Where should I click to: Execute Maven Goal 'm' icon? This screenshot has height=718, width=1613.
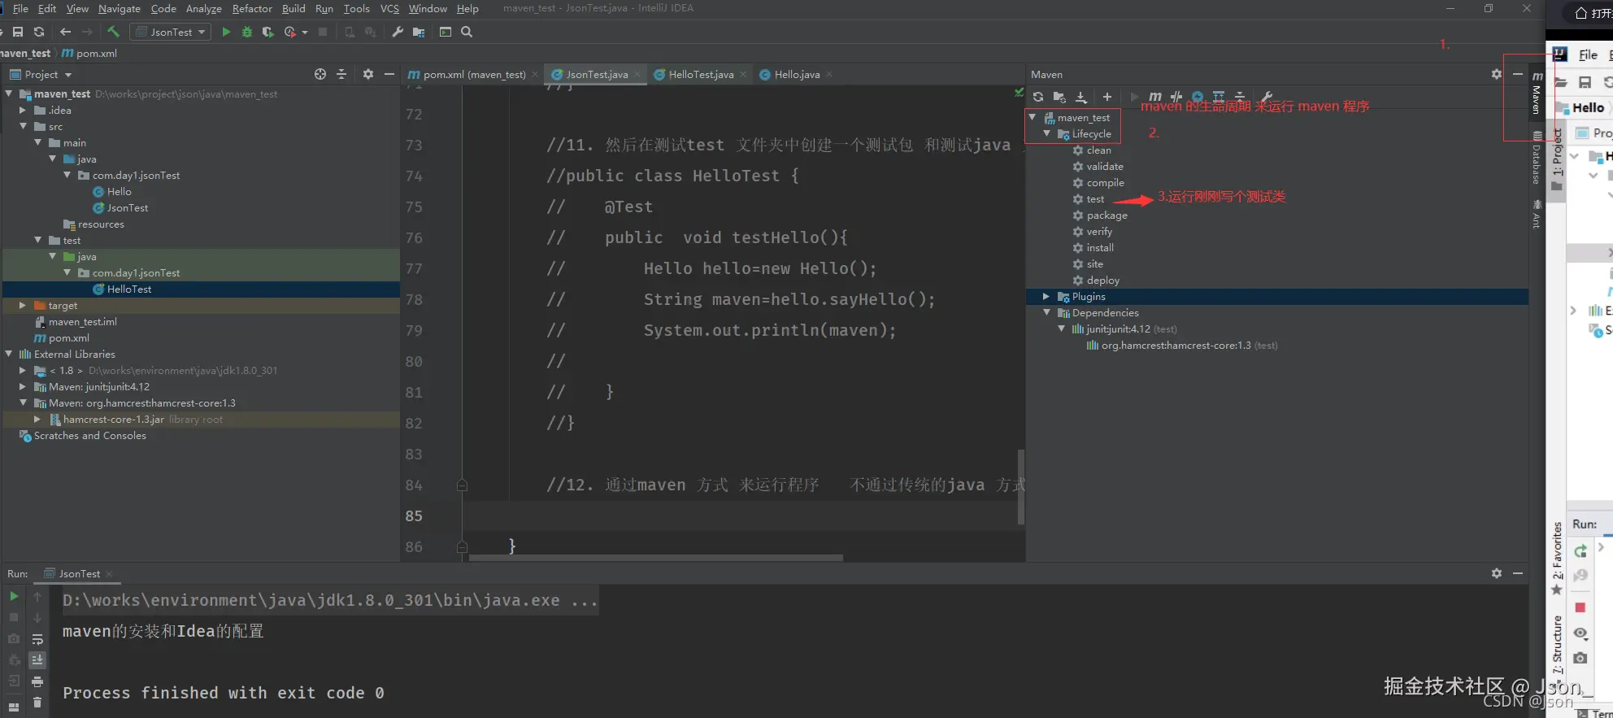1155,97
